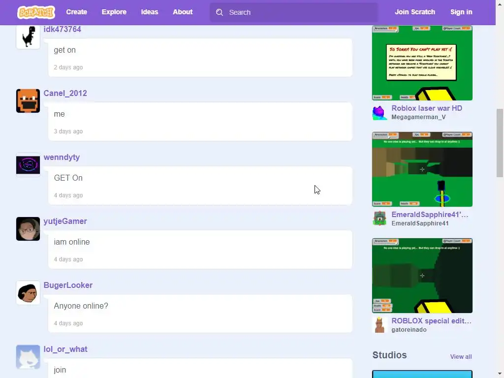Image resolution: width=504 pixels, height=378 pixels.
Task: Open ROBLOX special edit thumbnail
Action: (422, 276)
